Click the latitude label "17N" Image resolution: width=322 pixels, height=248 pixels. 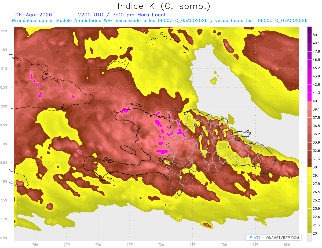(x=4, y=219)
